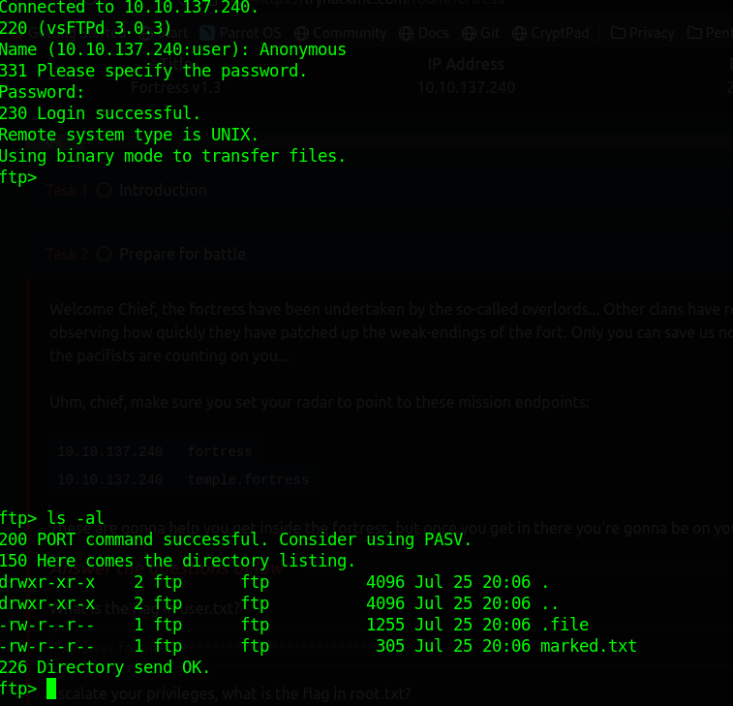
Task: Click the IP Address column header
Action: coord(466,65)
